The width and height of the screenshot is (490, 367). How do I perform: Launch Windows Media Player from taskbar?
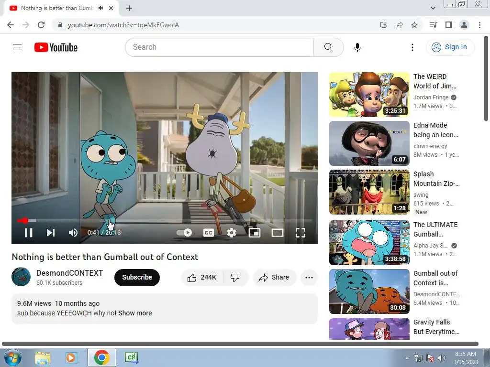tap(71, 357)
